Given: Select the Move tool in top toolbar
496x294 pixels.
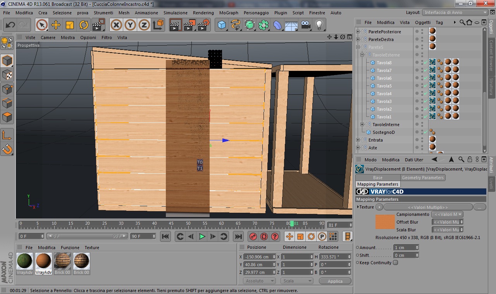Looking at the screenshot, I should point(56,25).
